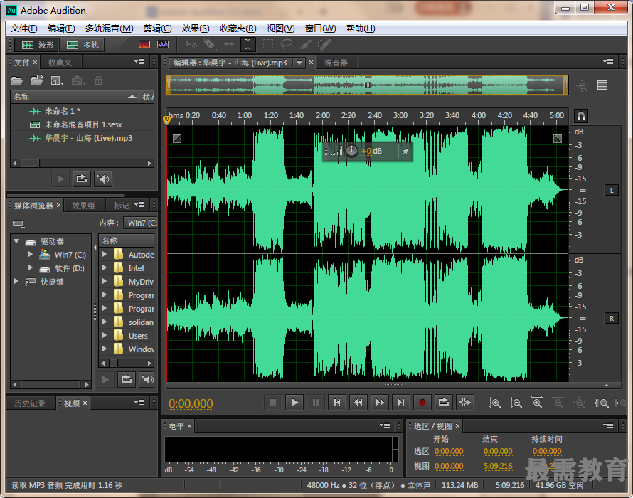The height and width of the screenshot is (498, 633).
Task: Select file 华晨宇 - 山海 (Live).mp3
Action: point(82,138)
